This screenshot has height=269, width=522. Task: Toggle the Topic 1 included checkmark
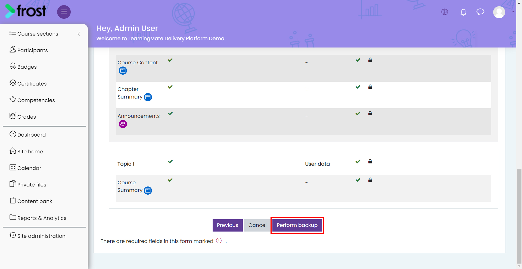click(170, 162)
